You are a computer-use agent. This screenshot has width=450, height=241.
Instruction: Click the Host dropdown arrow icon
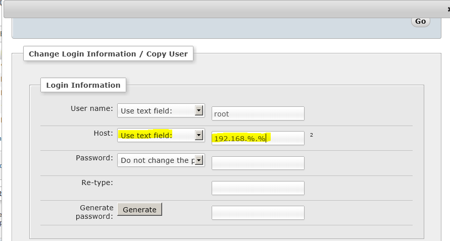(199, 135)
